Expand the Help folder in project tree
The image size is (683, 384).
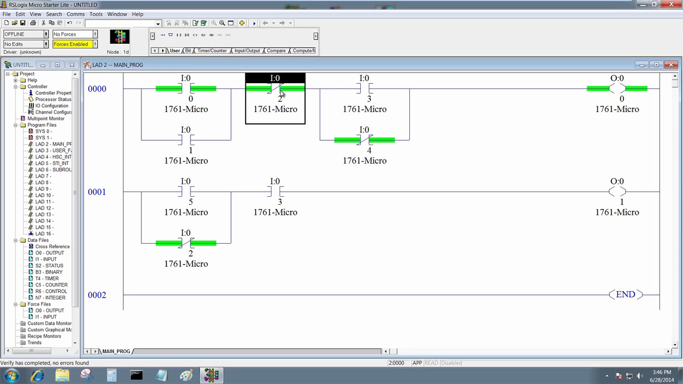coord(15,80)
